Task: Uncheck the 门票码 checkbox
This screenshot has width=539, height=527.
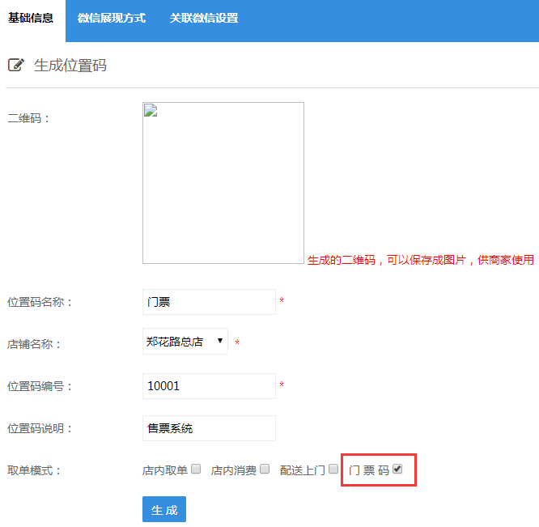Action: pyautogui.click(x=397, y=469)
